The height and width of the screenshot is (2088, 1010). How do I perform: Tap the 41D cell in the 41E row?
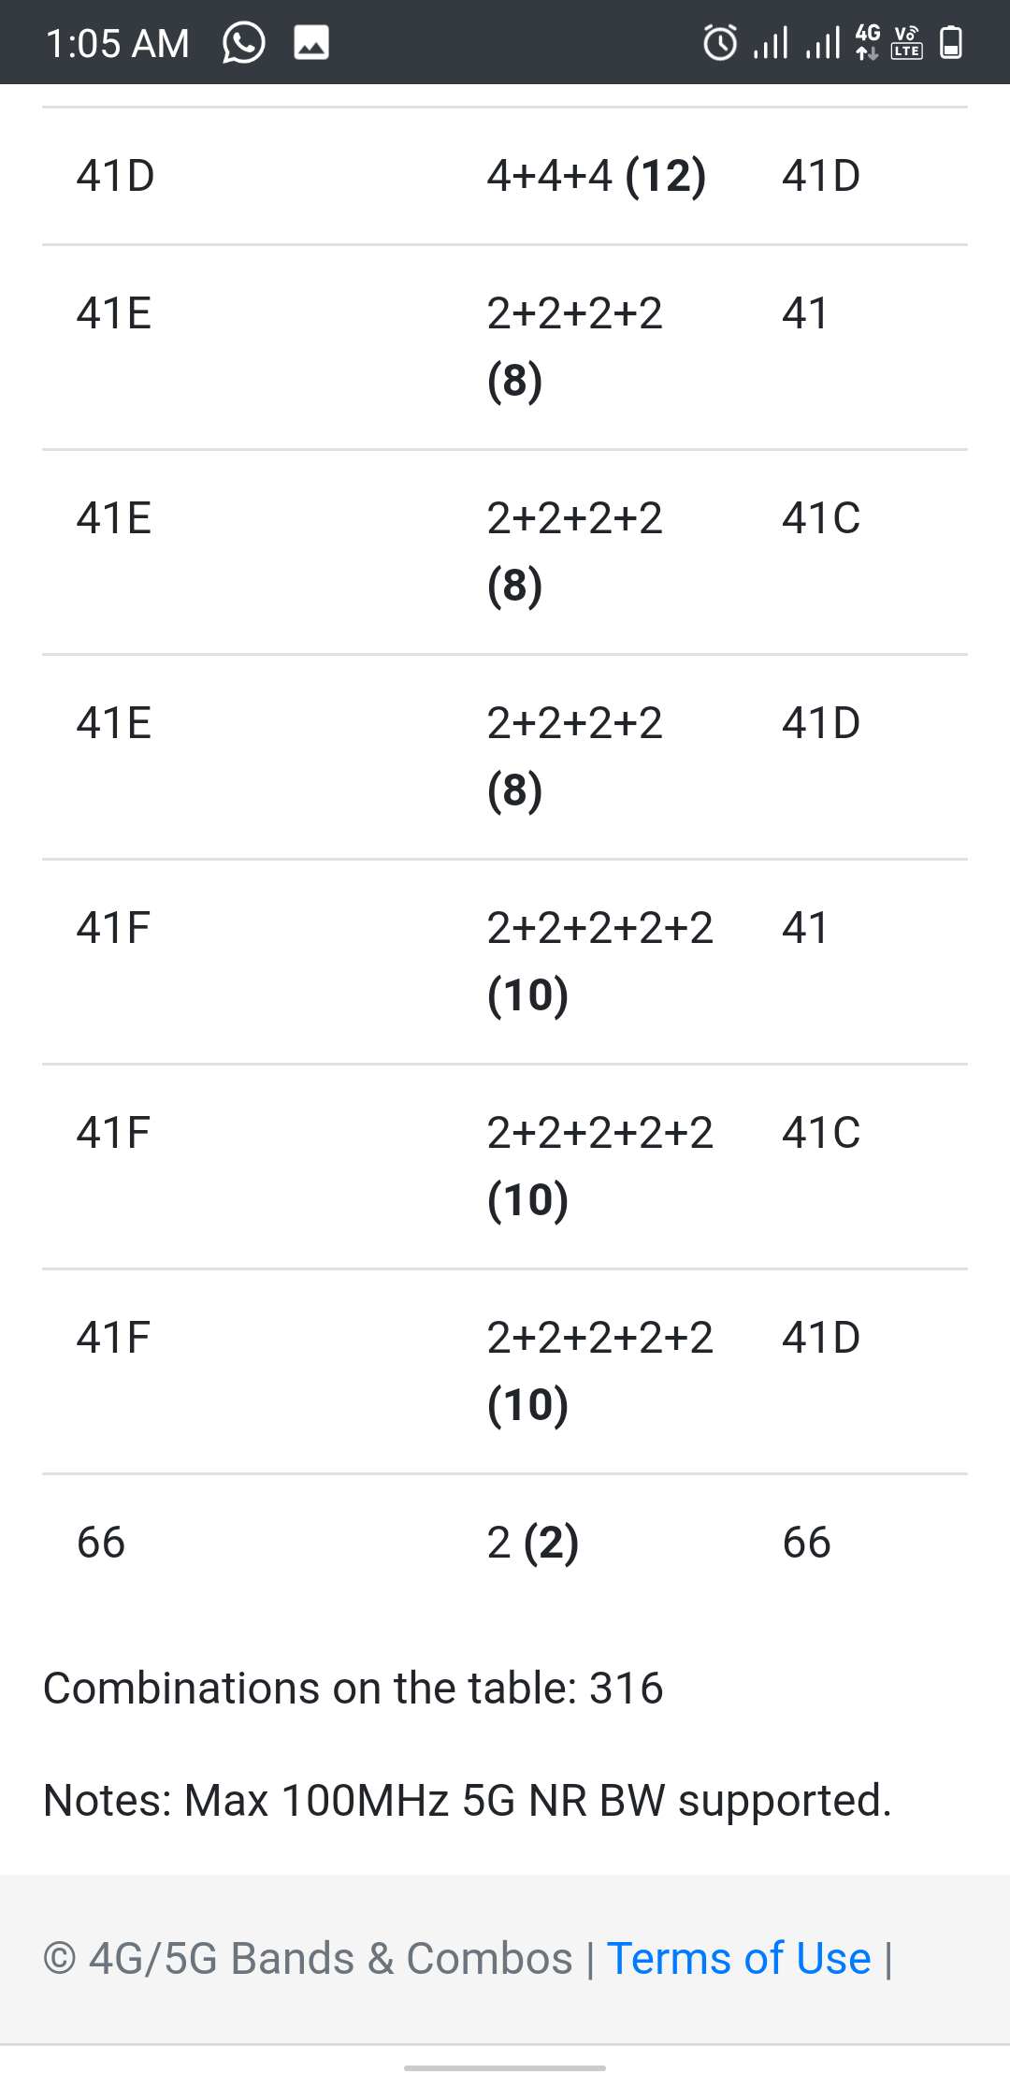pos(821,723)
